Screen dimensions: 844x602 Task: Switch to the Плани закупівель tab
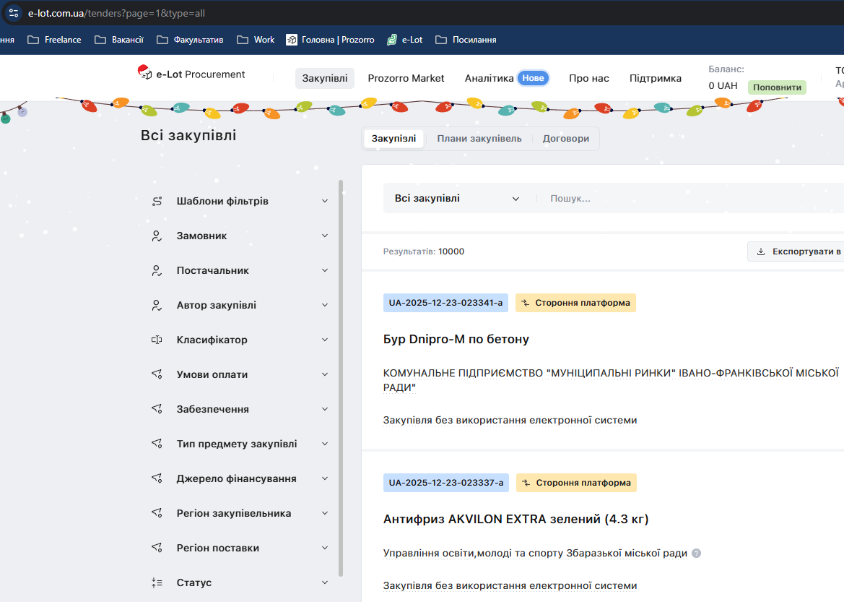pyautogui.click(x=479, y=139)
